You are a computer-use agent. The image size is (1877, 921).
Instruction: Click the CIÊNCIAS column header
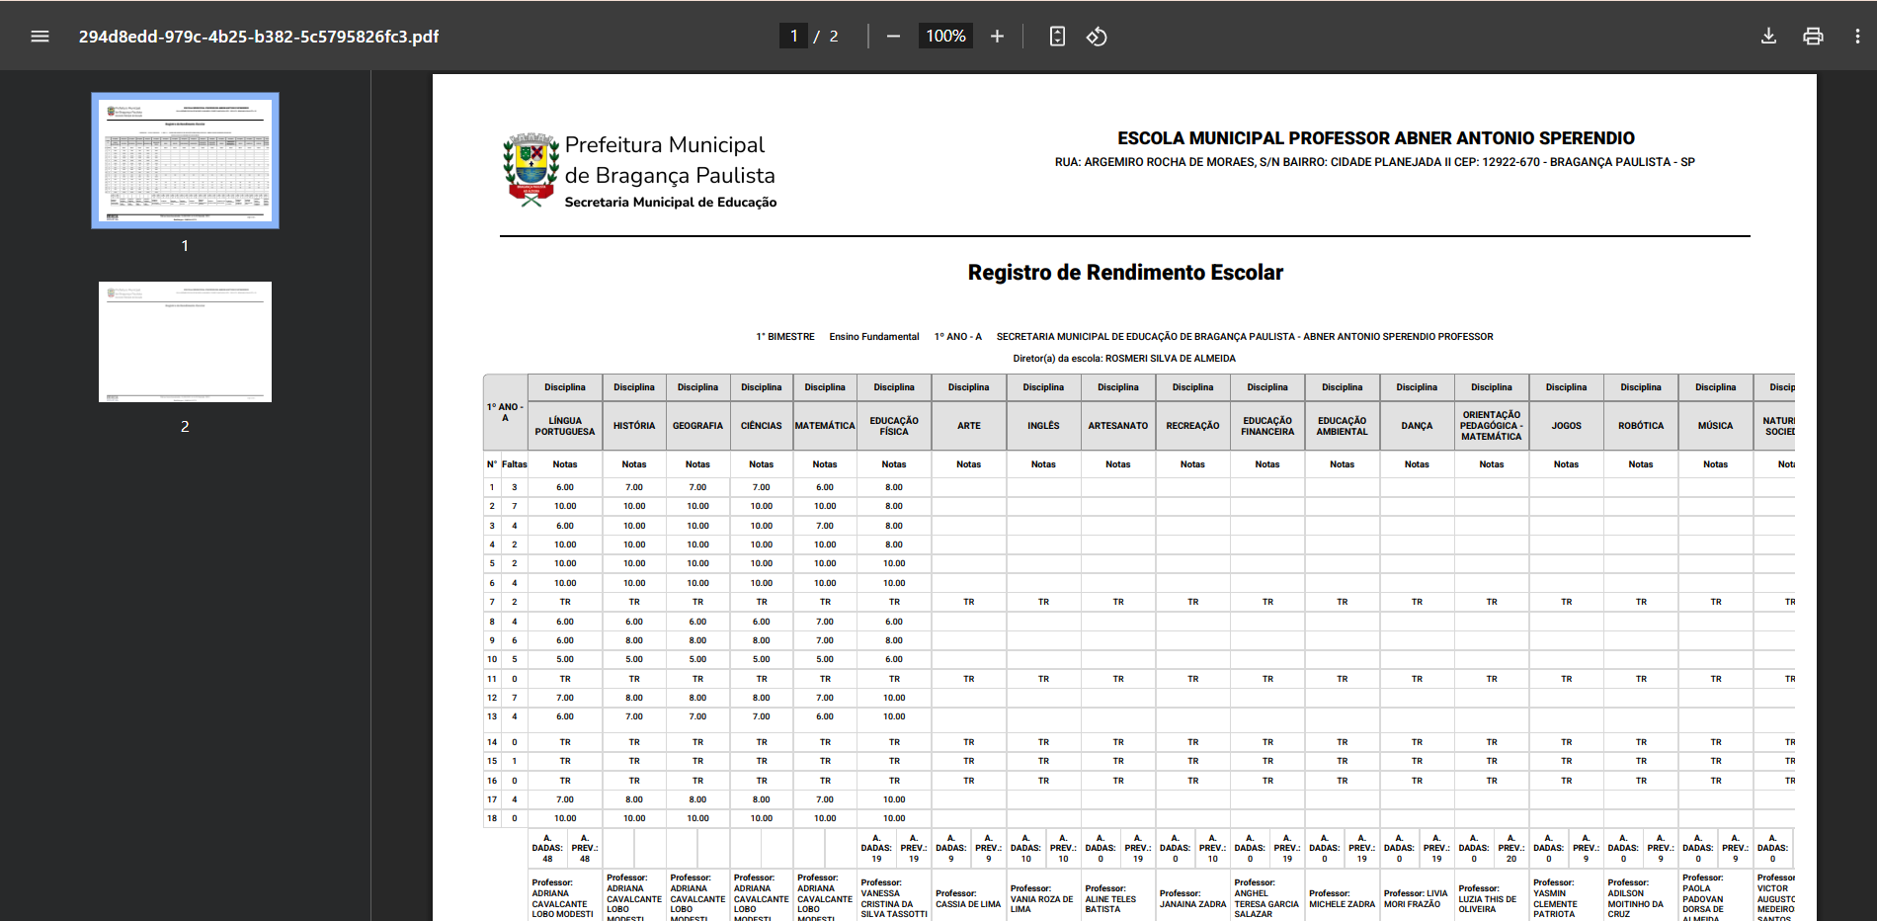762,426
